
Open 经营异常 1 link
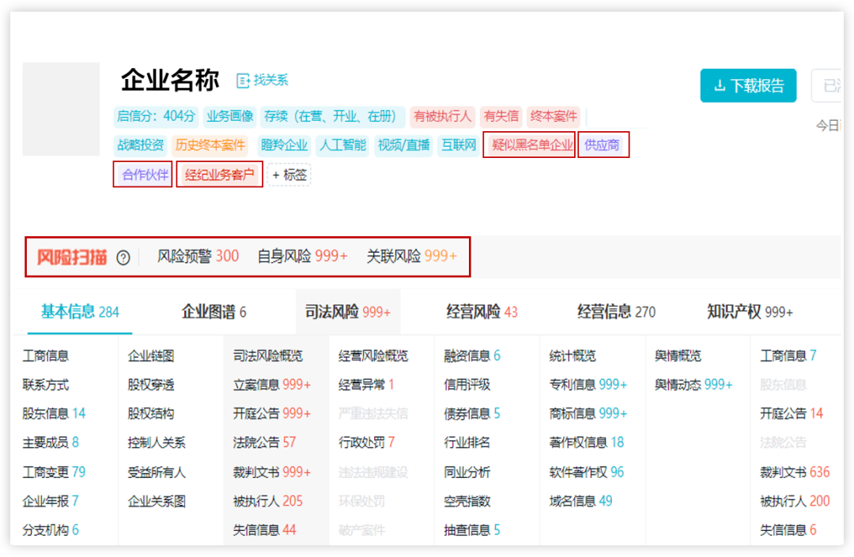[367, 385]
